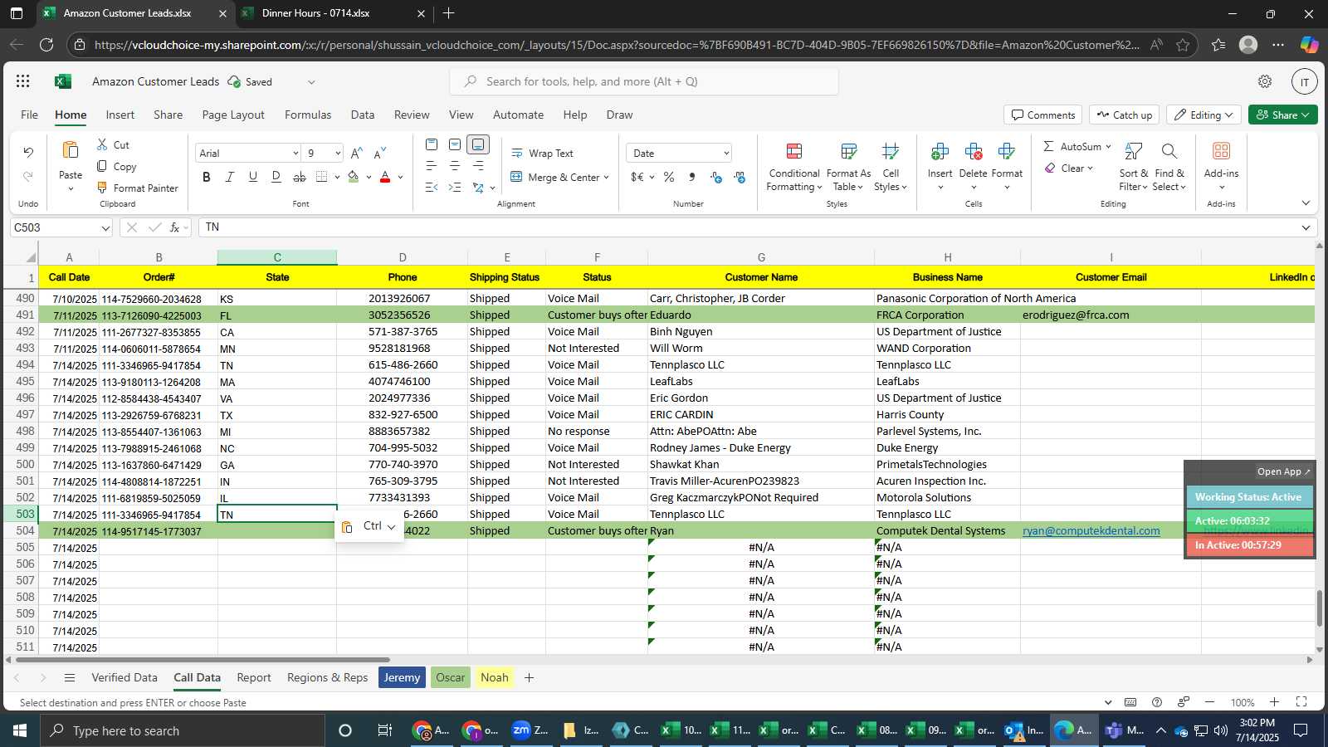Open the Data ribbon tab
Image resolution: width=1328 pixels, height=747 pixels.
(x=362, y=115)
